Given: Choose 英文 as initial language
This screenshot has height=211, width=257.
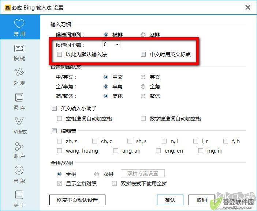Looking at the screenshot, I should [x=143, y=77].
